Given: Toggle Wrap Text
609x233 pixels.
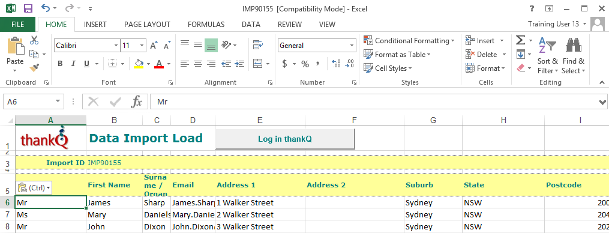Looking at the screenshot, I should [x=258, y=44].
